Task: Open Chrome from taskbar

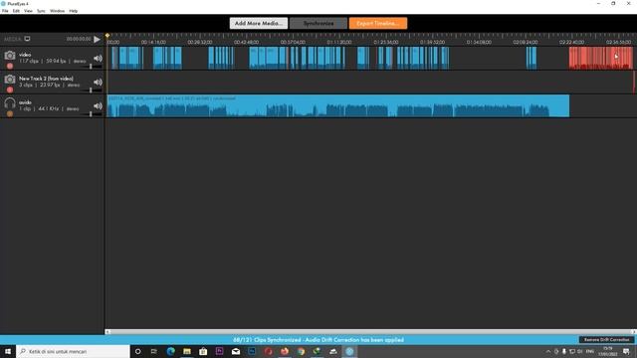Action: pyautogui.click(x=301, y=351)
